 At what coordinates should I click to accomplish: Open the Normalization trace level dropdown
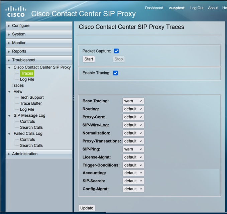pyautogui.click(x=133, y=133)
